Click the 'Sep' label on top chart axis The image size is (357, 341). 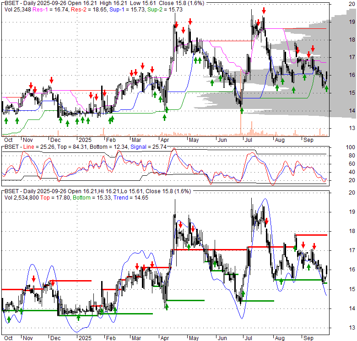tap(308, 140)
